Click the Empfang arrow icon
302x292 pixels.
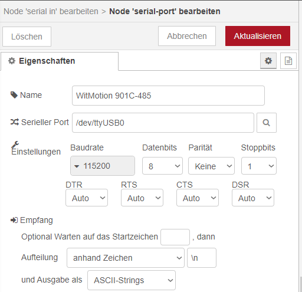[14, 220]
